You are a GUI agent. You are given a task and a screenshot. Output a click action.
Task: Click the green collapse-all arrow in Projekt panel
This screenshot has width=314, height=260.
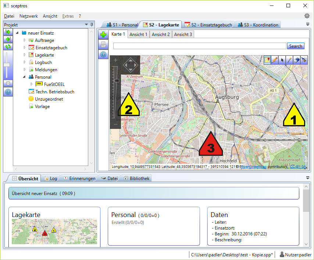coord(8,39)
